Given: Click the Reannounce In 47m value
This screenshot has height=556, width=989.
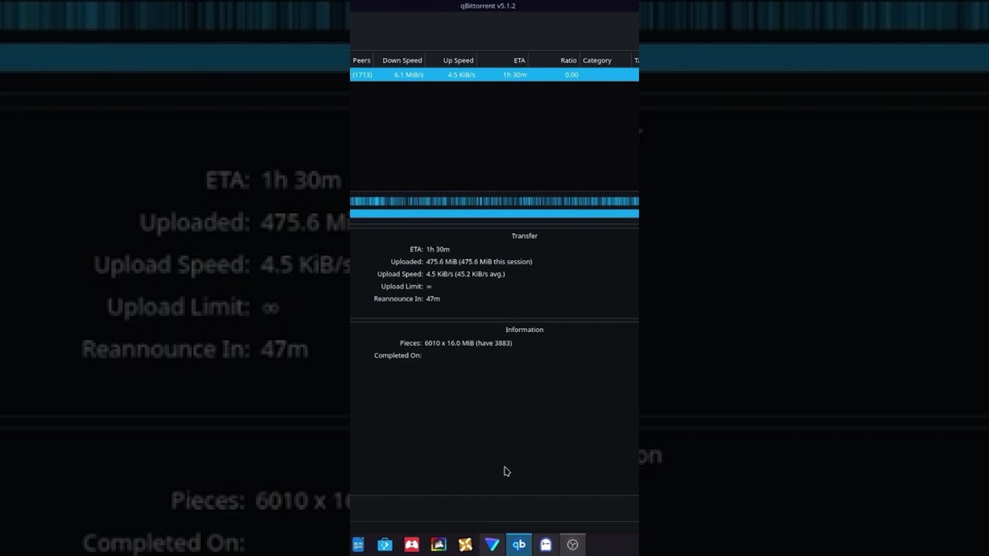Looking at the screenshot, I should click(433, 299).
